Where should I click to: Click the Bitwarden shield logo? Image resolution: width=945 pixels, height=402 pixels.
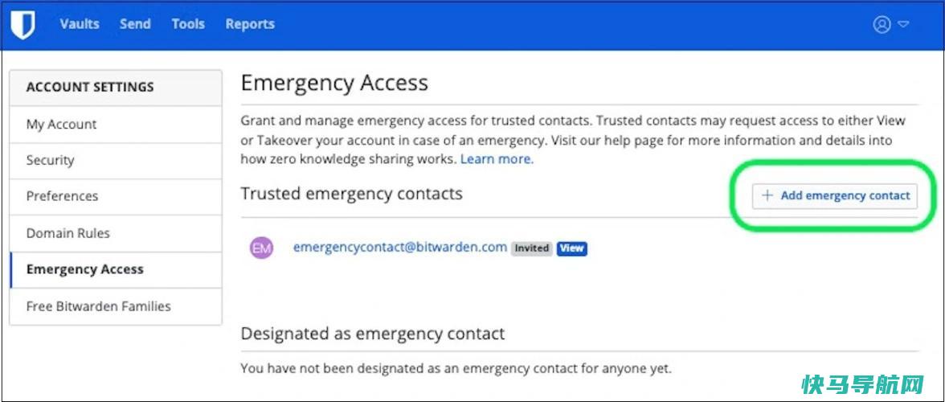tap(23, 25)
